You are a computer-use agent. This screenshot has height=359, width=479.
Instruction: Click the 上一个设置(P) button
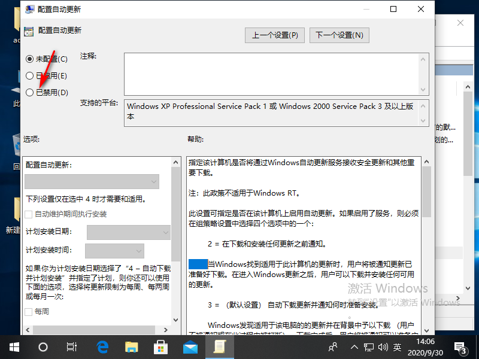tap(275, 35)
